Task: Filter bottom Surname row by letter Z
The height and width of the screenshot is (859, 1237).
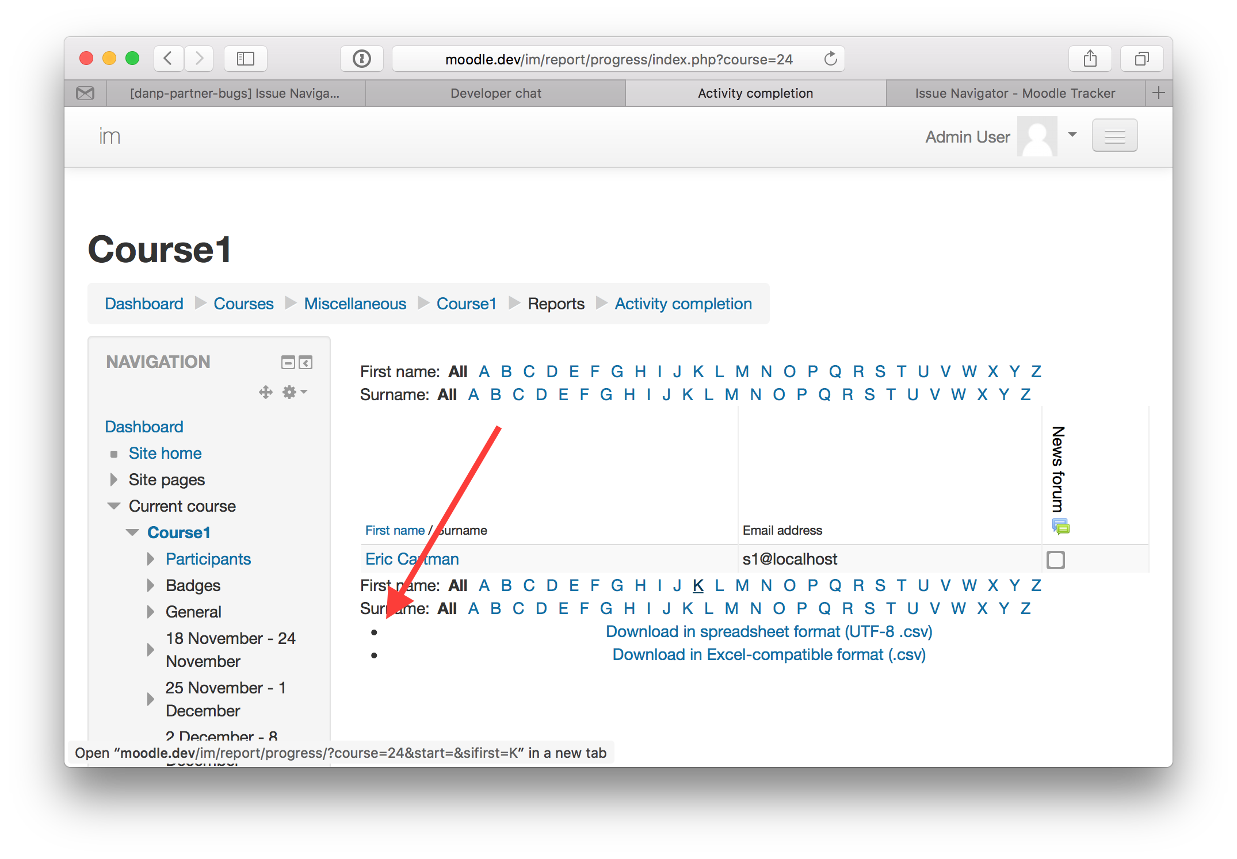Action: coord(1025,608)
